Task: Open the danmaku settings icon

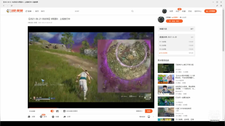Action: coord(57,111)
